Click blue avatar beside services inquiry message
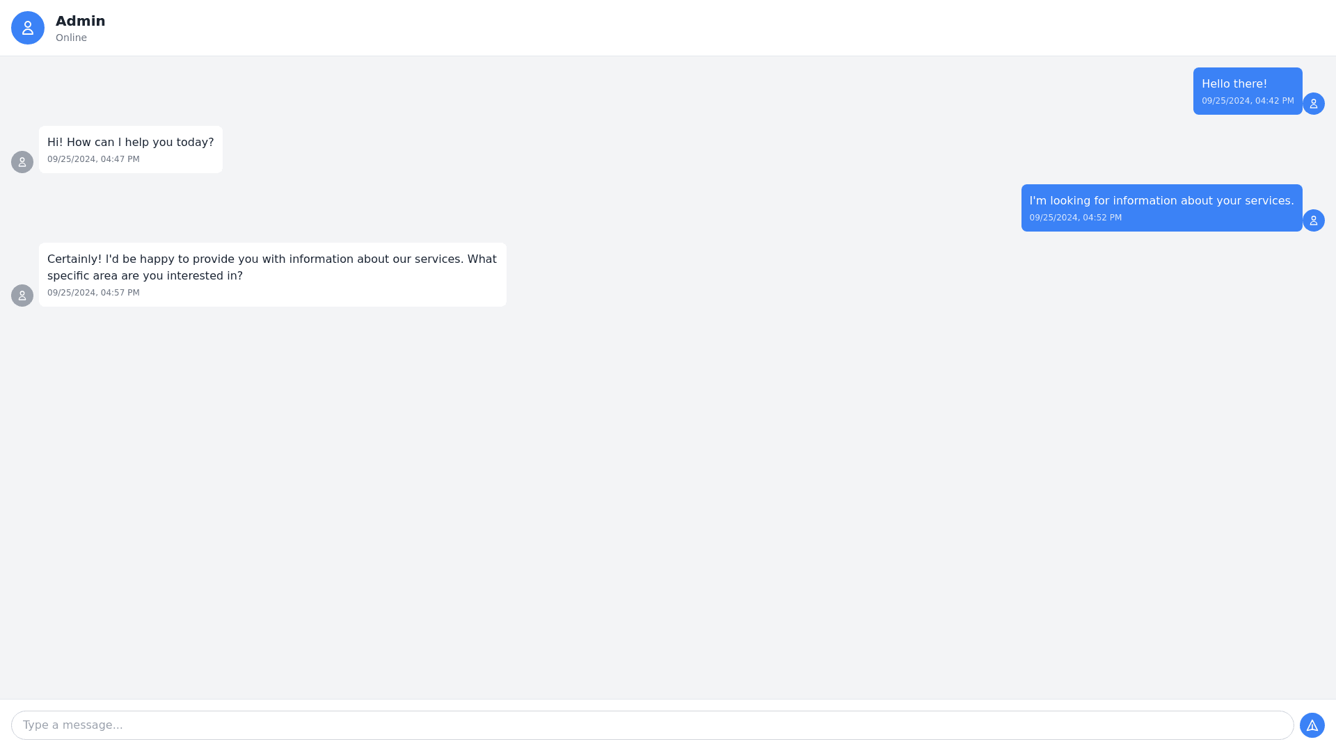This screenshot has width=1336, height=751. coord(1313,220)
